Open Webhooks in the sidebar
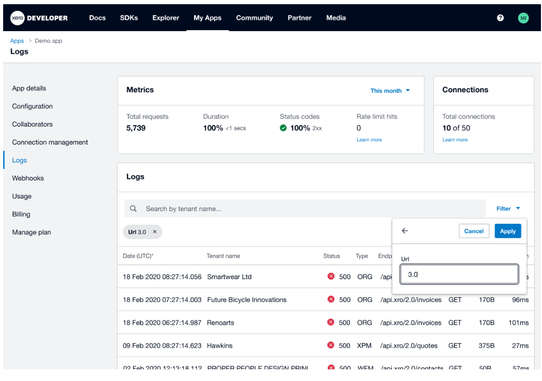This screenshot has height=381, width=542. coord(28,178)
